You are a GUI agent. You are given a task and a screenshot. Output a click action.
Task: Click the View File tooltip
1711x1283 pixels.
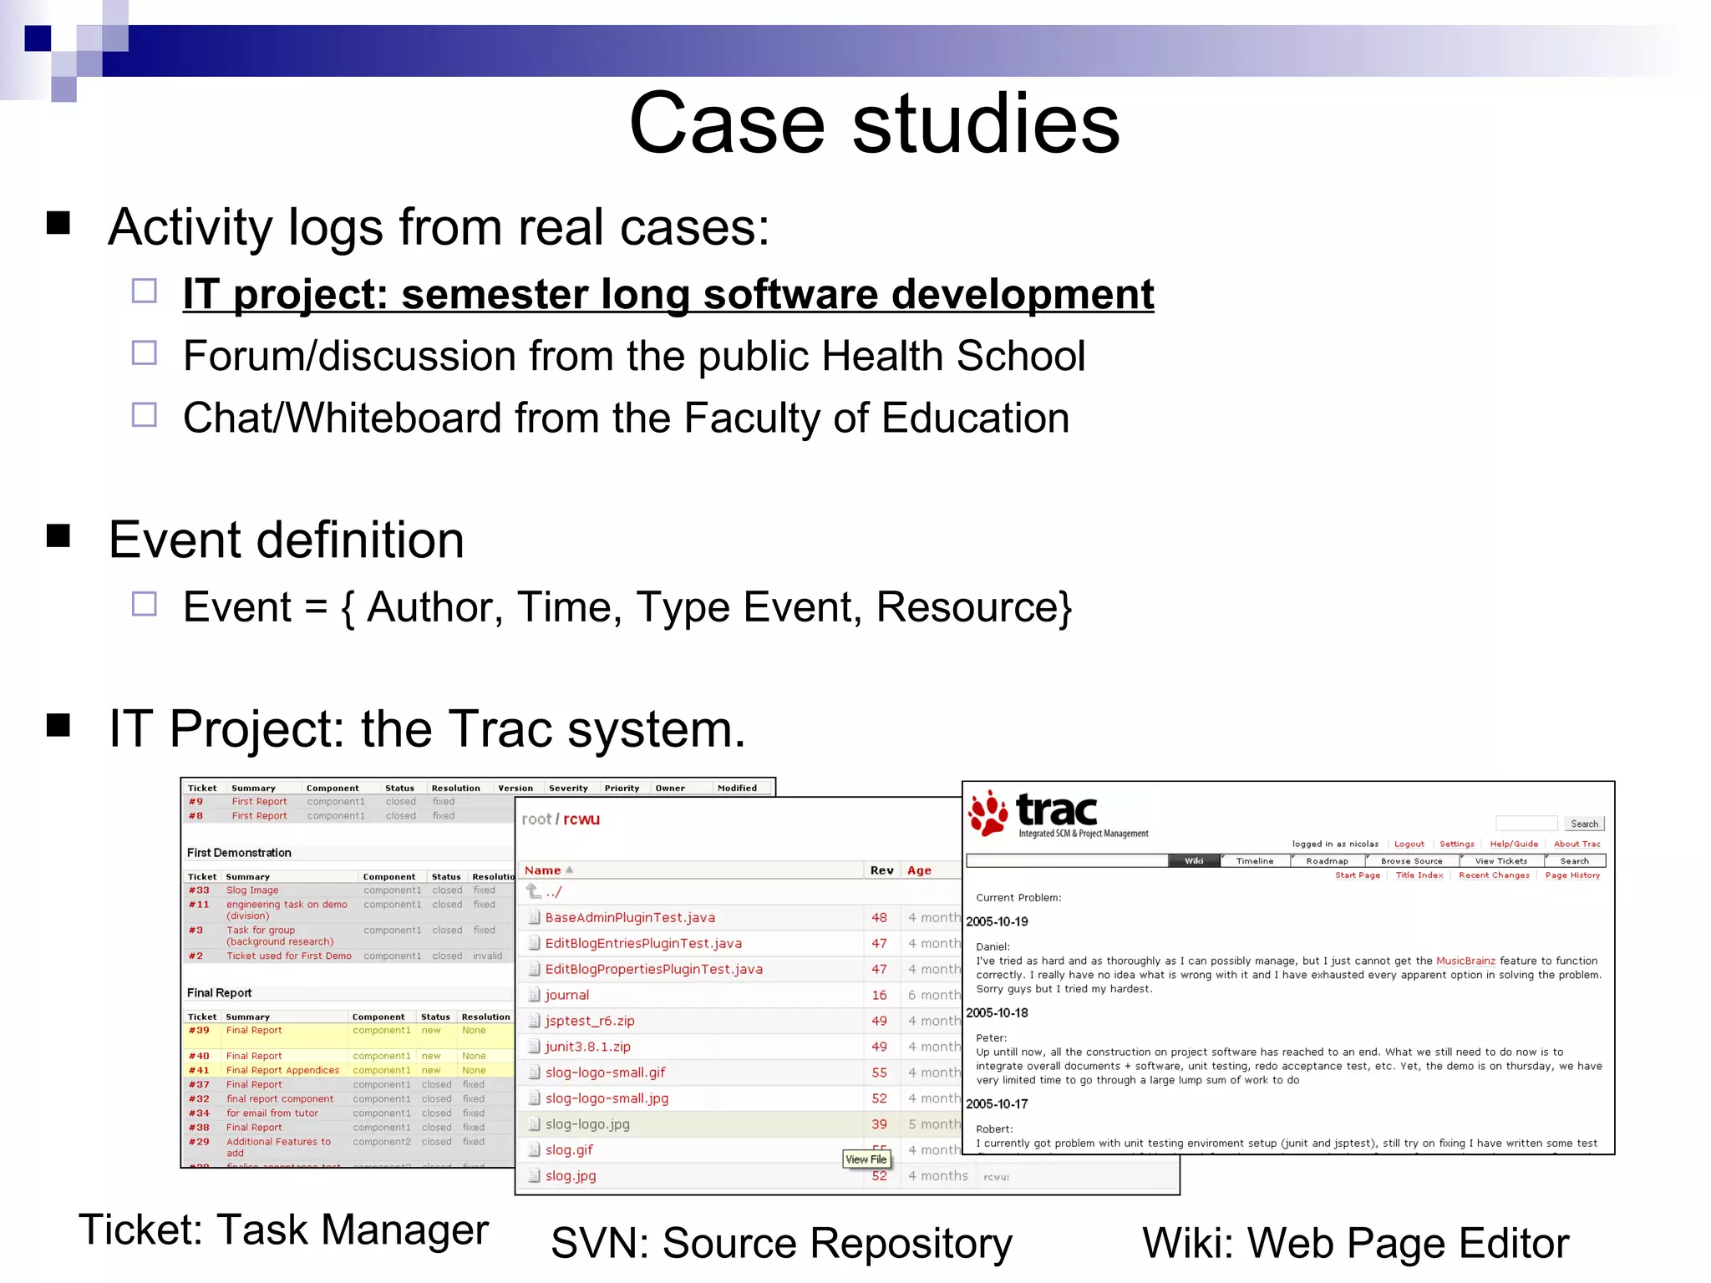click(x=866, y=1159)
